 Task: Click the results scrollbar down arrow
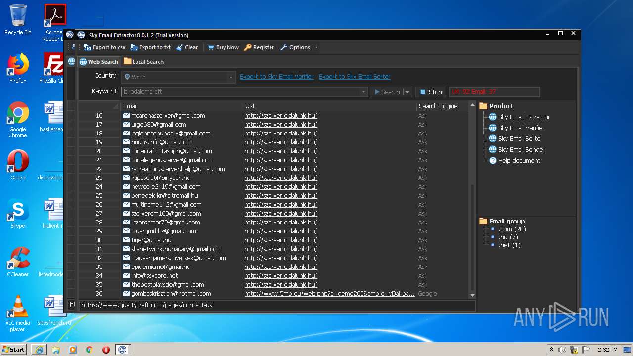point(472,295)
